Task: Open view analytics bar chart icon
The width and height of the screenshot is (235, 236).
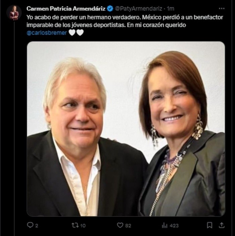Action: coord(164,225)
